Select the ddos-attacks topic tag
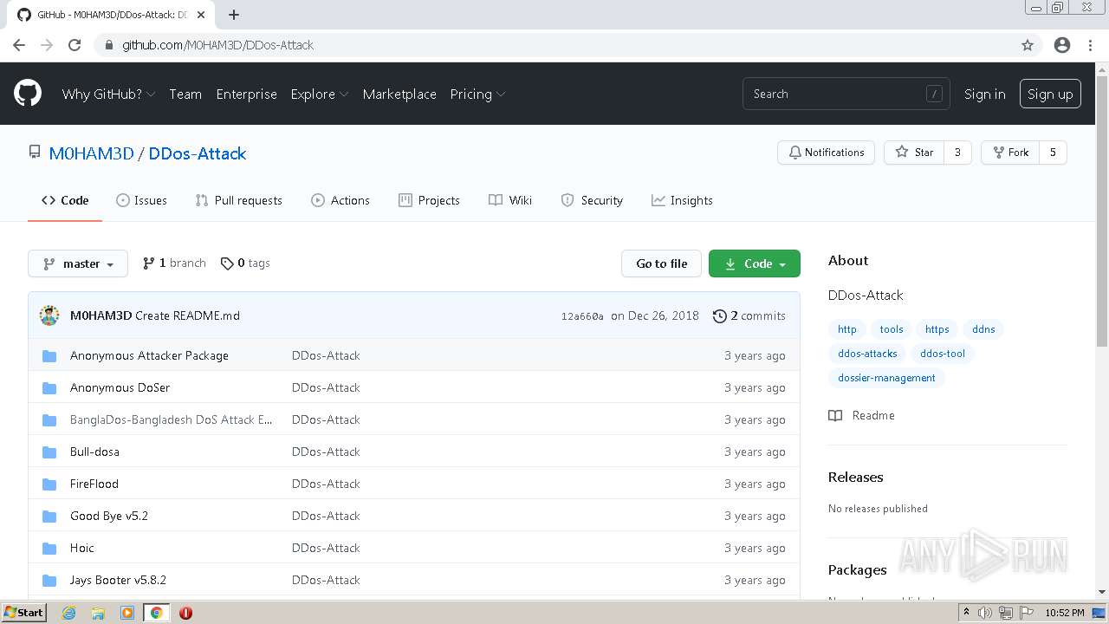 tap(867, 354)
